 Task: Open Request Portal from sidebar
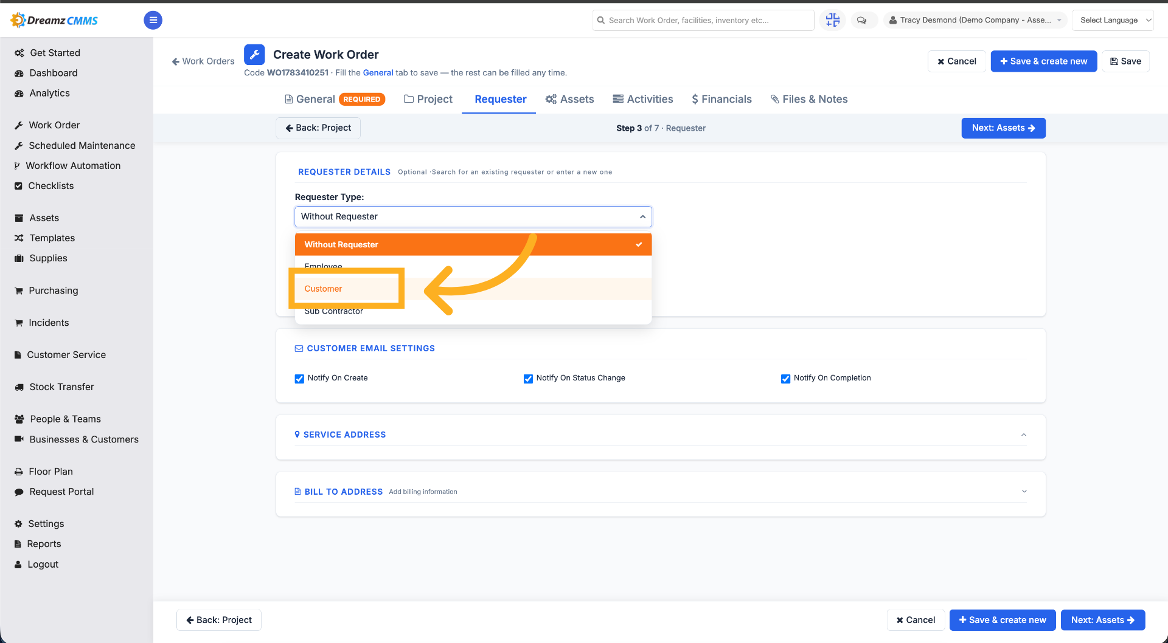[x=61, y=492]
